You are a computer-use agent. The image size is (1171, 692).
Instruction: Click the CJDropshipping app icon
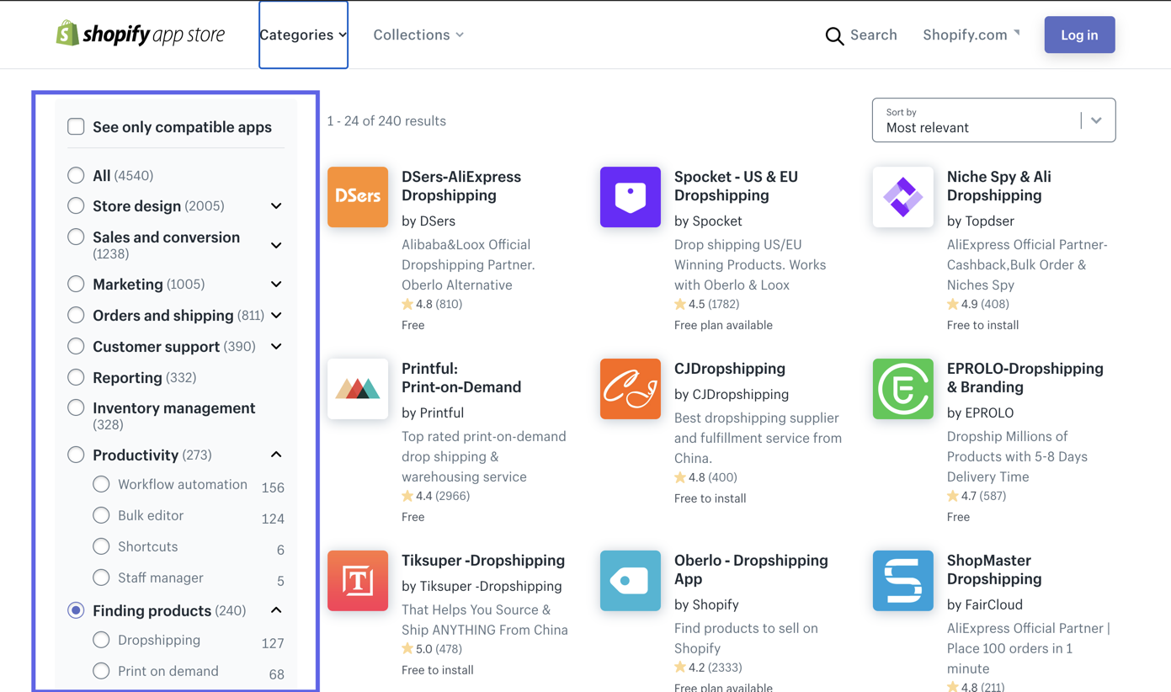tap(630, 389)
